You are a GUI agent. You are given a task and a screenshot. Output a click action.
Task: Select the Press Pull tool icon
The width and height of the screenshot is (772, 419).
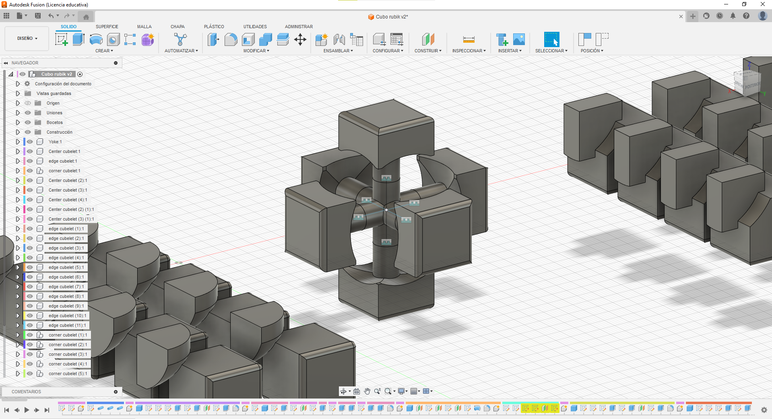[213, 39]
